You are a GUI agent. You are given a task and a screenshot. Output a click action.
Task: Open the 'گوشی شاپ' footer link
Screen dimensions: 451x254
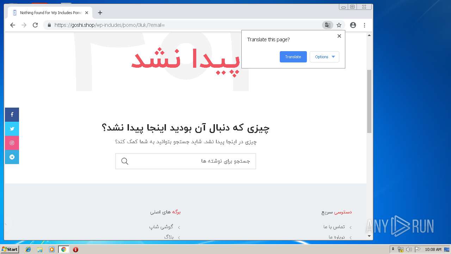pyautogui.click(x=161, y=227)
